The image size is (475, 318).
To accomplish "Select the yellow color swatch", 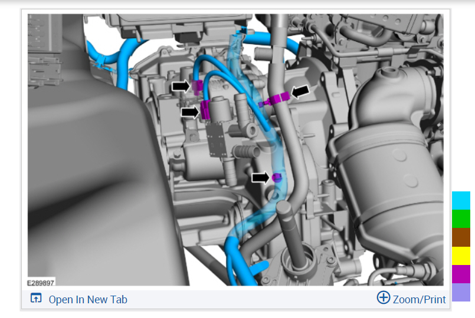I will pyautogui.click(x=461, y=256).
